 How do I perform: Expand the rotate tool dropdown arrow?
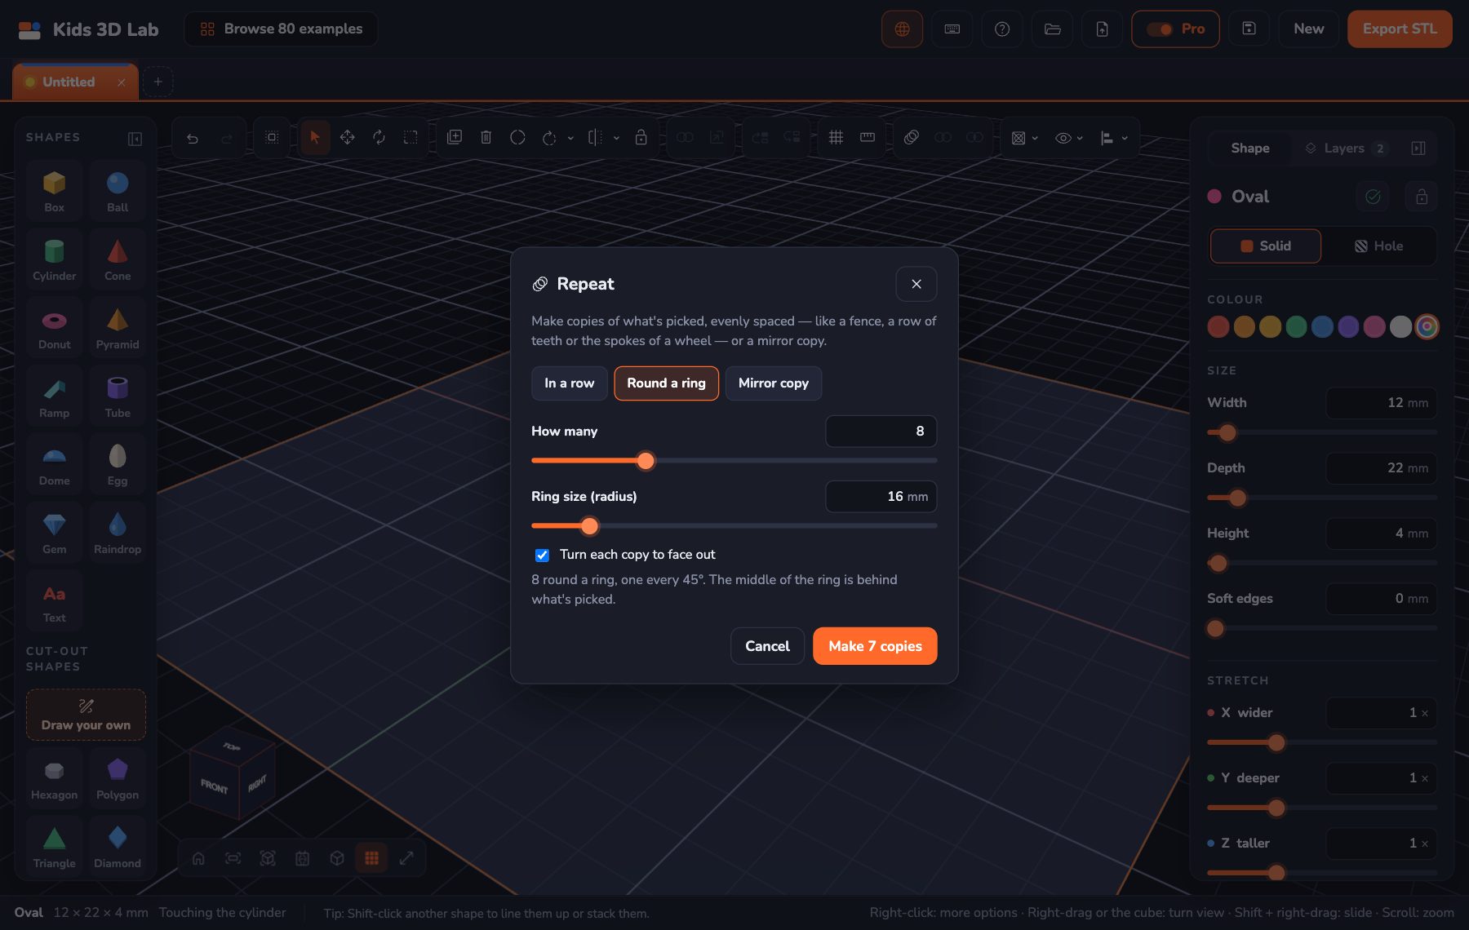pyautogui.click(x=570, y=138)
